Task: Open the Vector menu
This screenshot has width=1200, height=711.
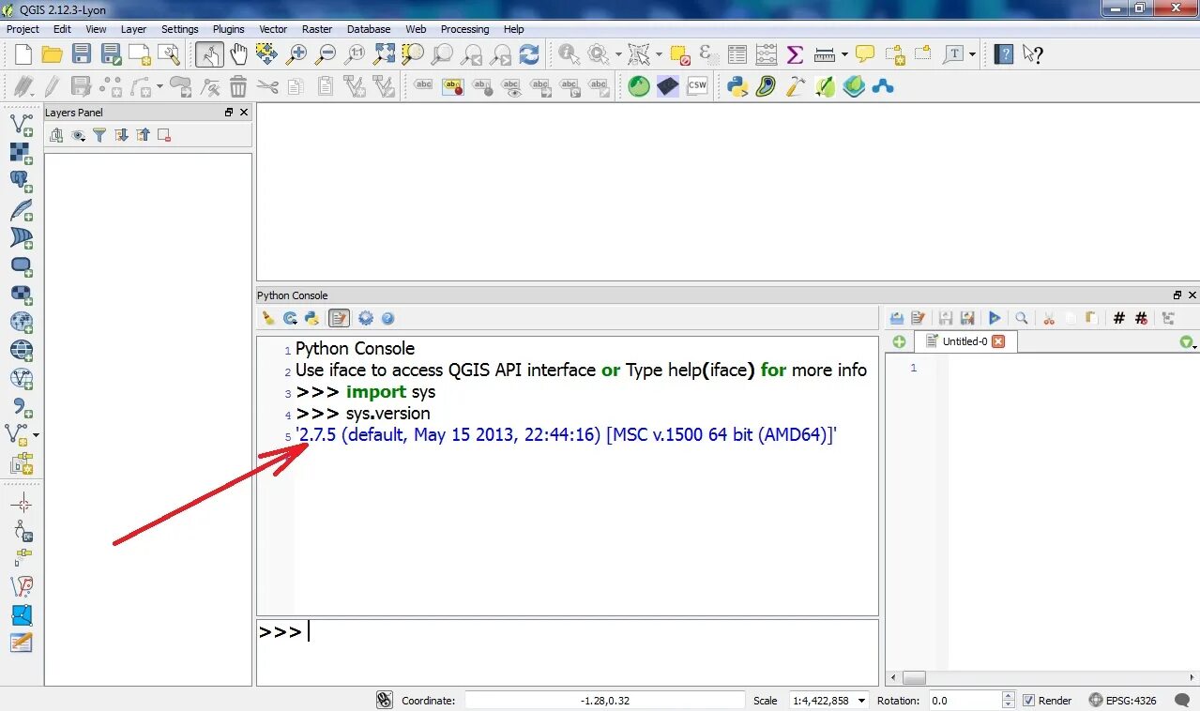Action: click(x=273, y=29)
